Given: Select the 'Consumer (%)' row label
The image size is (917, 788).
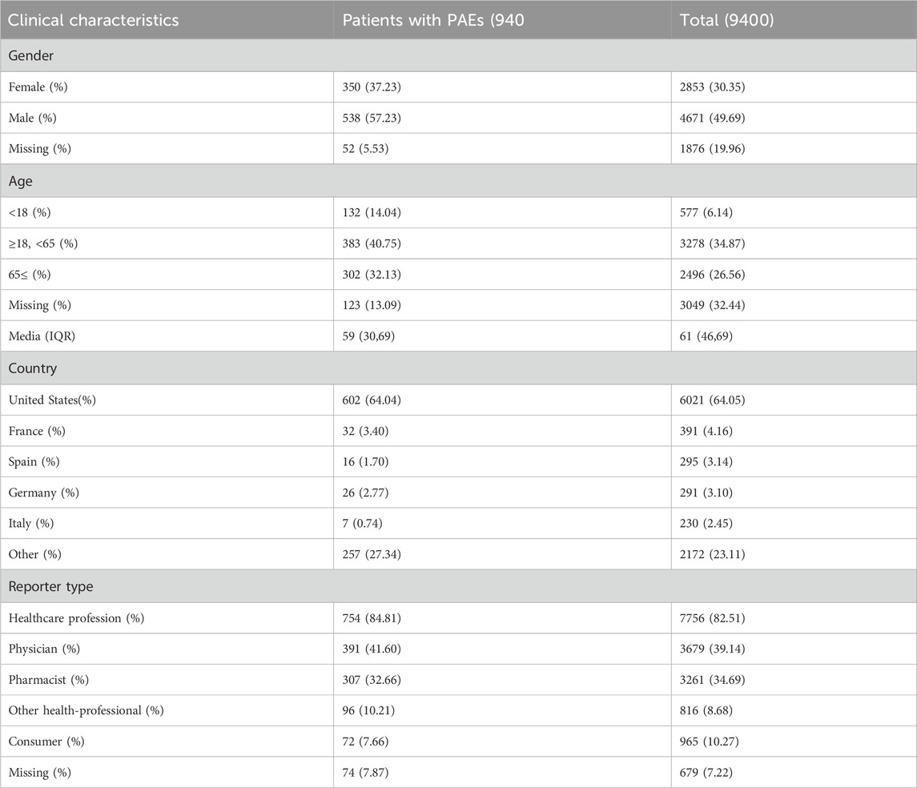Looking at the screenshot, I should [46, 742].
